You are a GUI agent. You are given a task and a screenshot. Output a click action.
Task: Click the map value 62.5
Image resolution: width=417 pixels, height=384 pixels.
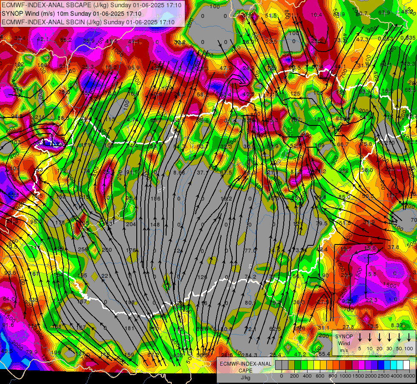click(x=275, y=329)
